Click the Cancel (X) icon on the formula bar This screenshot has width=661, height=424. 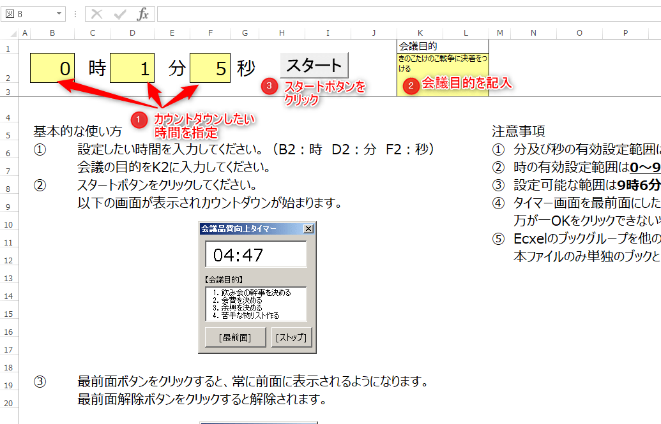pyautogui.click(x=96, y=13)
